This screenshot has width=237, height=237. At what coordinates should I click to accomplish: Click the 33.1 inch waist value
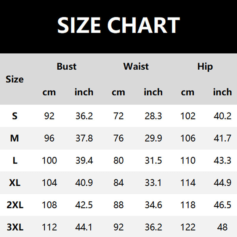[153, 183]
